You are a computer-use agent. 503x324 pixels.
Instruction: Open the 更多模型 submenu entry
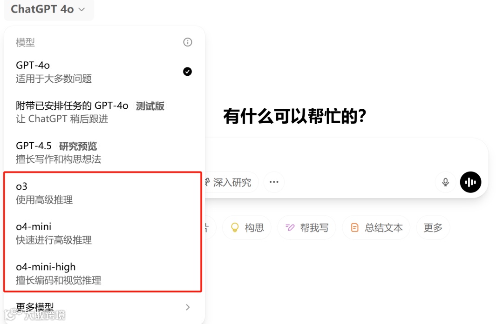102,307
